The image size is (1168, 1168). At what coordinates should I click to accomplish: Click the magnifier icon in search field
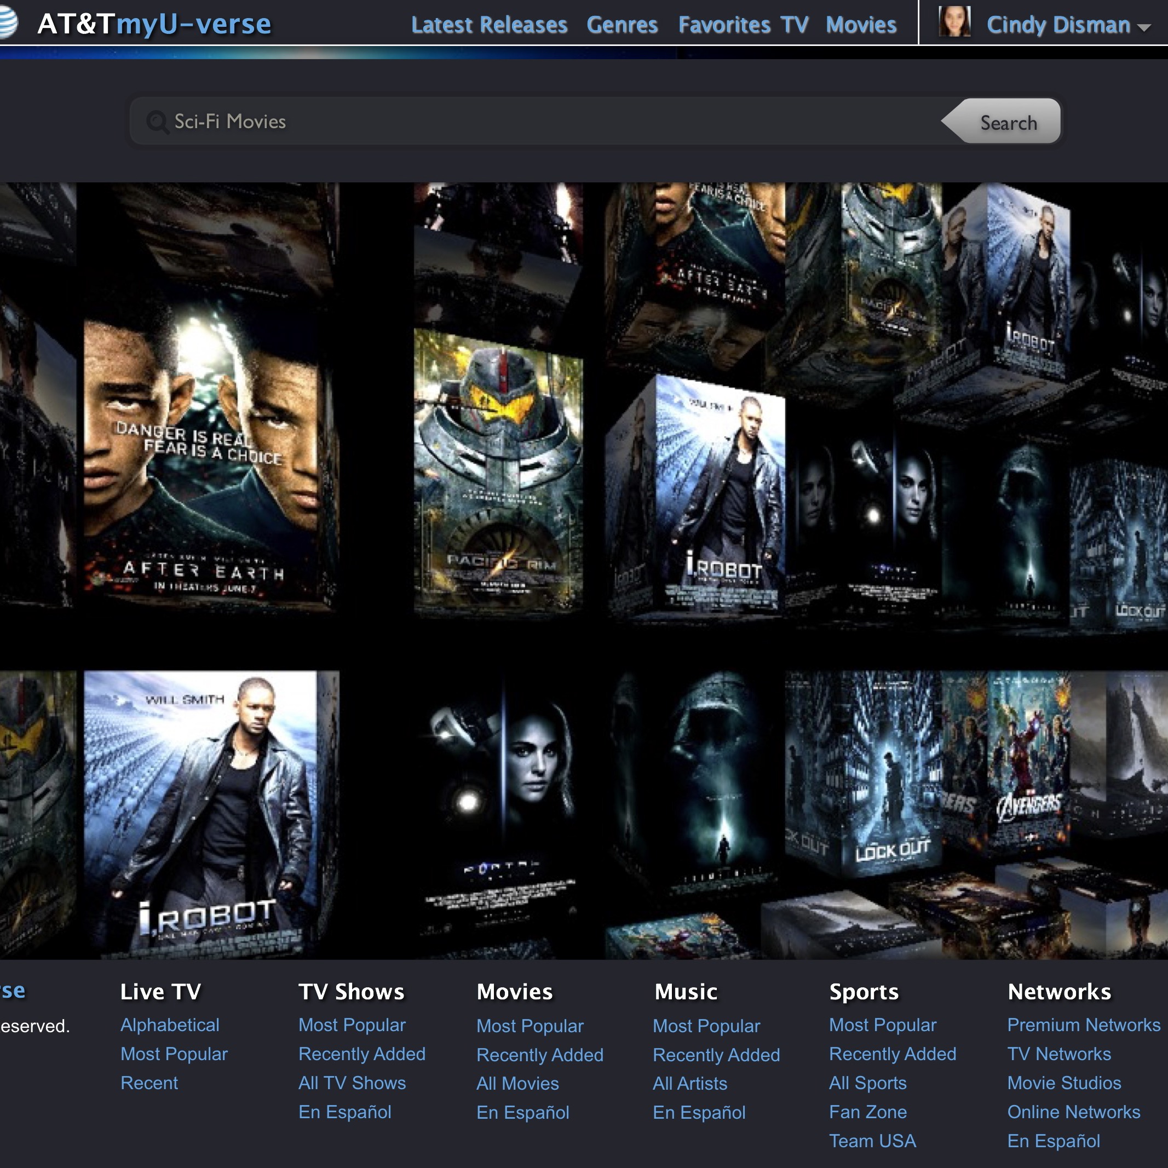coord(157,122)
